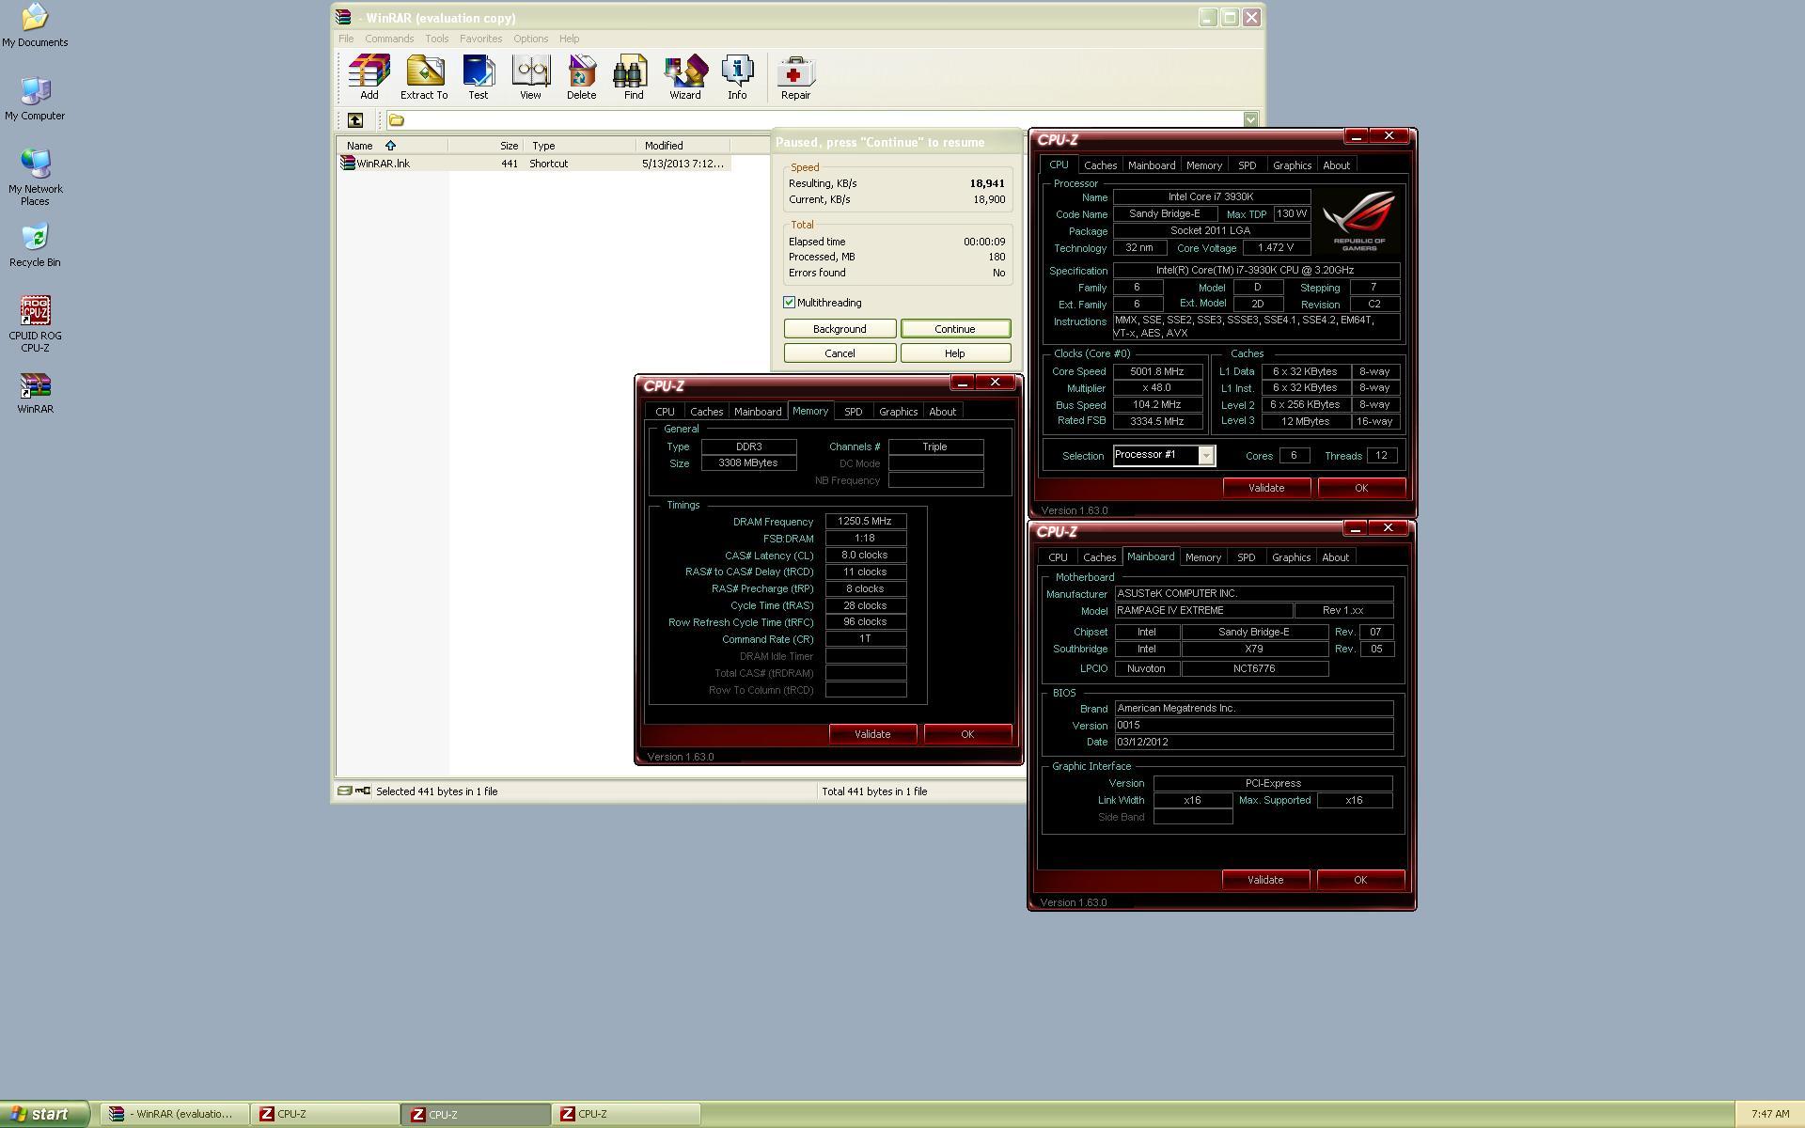Open the Help menu in WinRAR

click(569, 39)
